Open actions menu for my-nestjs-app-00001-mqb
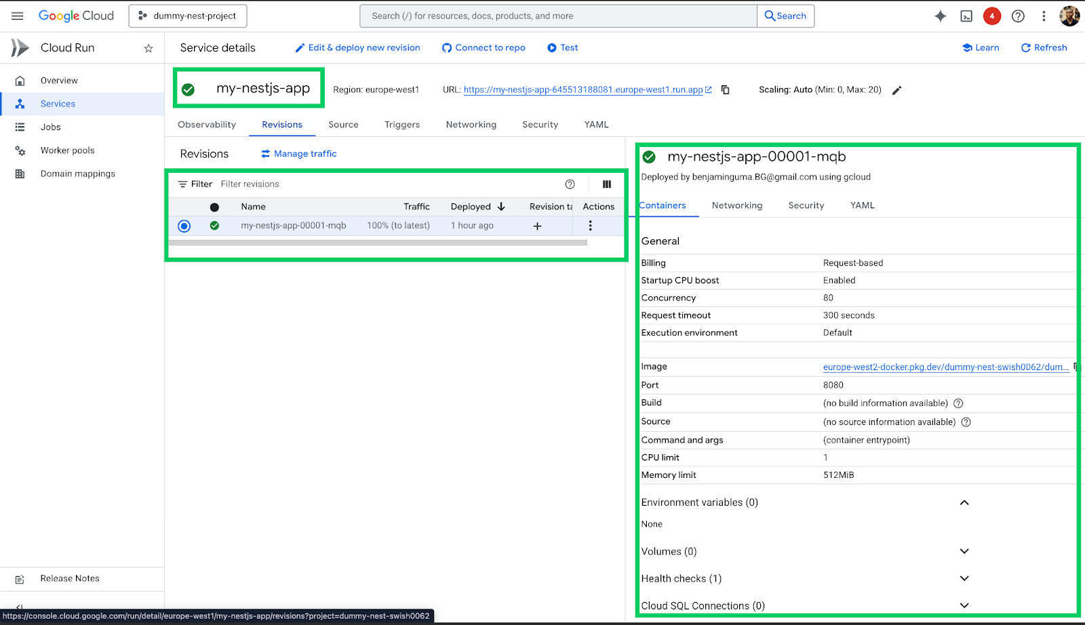Viewport: 1085px width, 625px height. (x=590, y=226)
